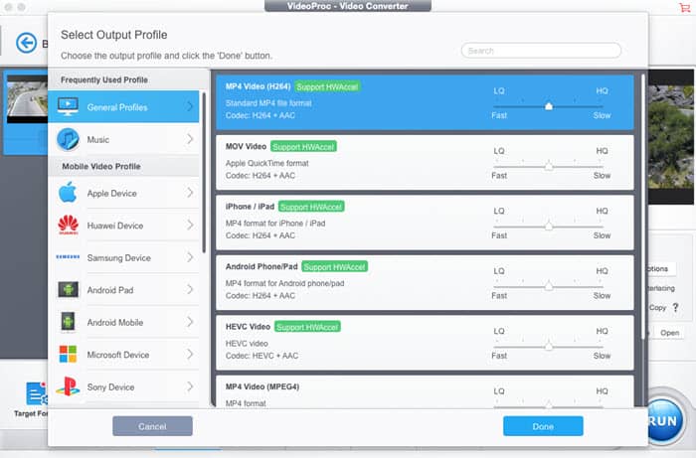
Task: Click the Microsoft Device Windows logo
Action: pos(68,354)
